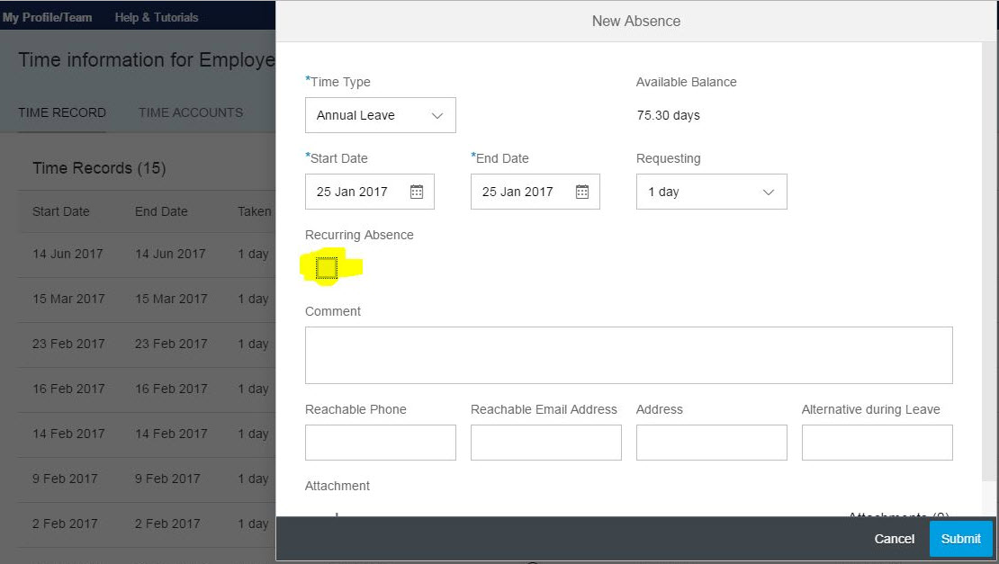Cancel the New Absence dialog

[x=894, y=539]
